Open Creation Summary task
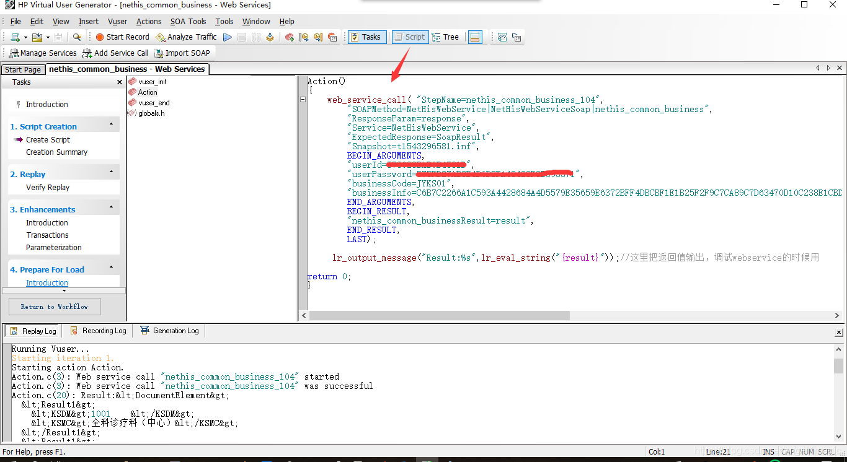Viewport: 847px width, 462px height. (x=56, y=152)
